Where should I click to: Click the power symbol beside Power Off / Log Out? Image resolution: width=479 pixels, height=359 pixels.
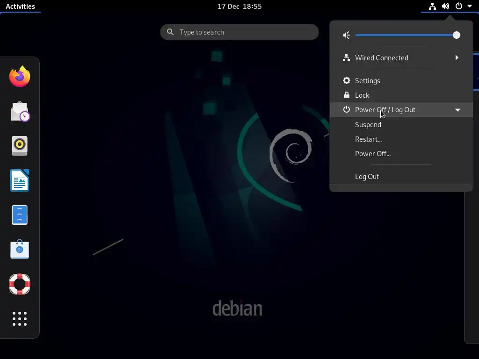(x=347, y=109)
